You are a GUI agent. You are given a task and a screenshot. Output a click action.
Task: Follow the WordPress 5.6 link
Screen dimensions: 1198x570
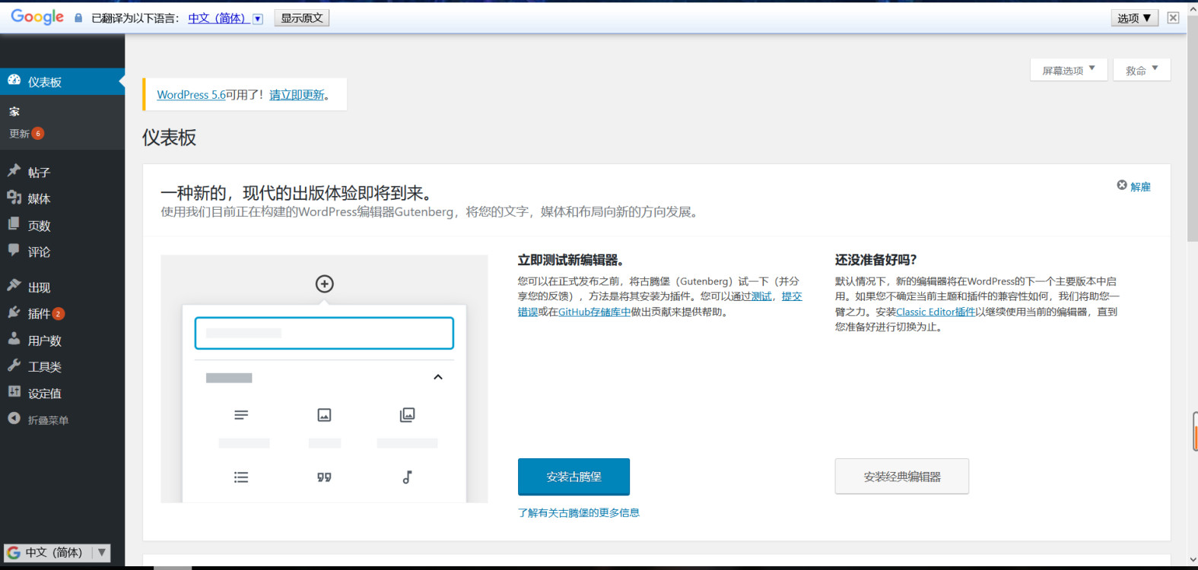tap(191, 95)
